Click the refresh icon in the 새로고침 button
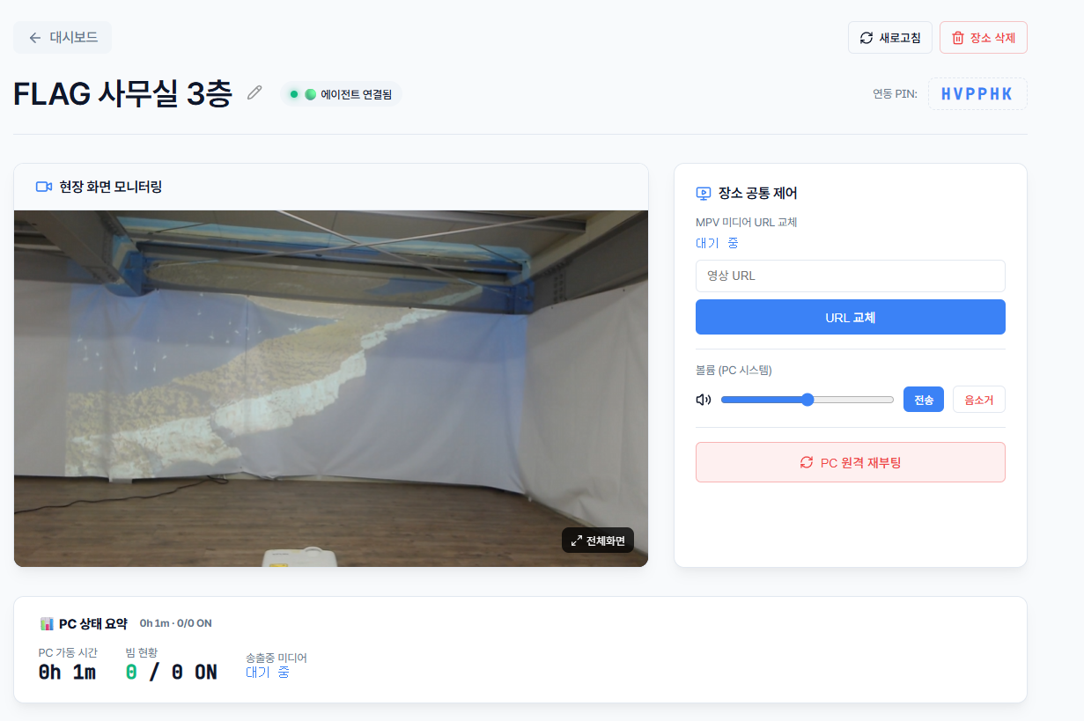The height and width of the screenshot is (721, 1084). pyautogui.click(x=865, y=37)
